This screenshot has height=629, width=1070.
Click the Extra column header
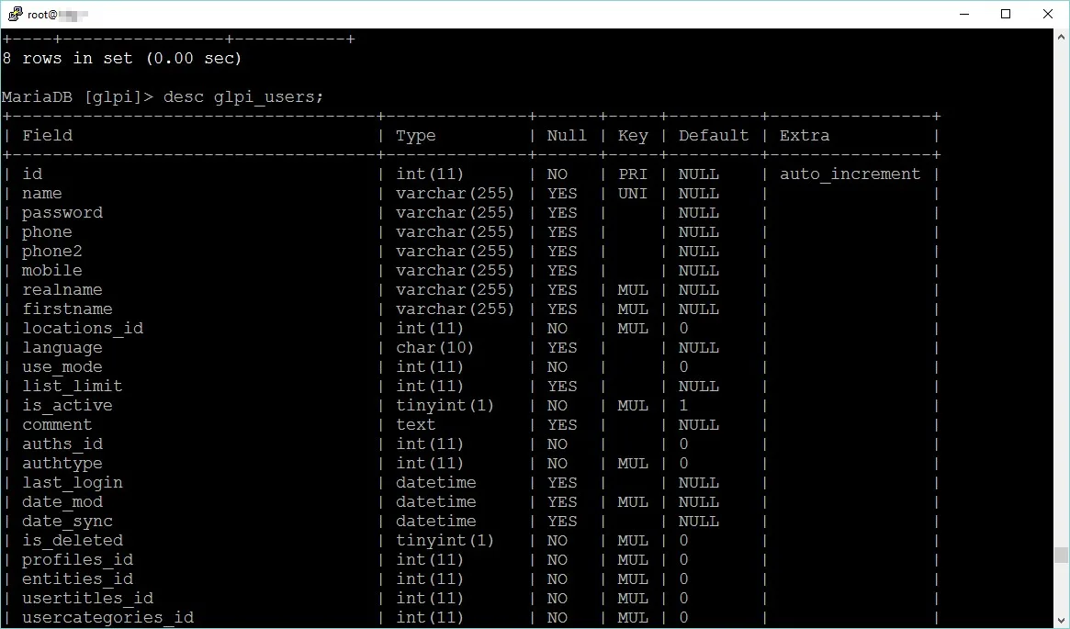pyautogui.click(x=805, y=135)
